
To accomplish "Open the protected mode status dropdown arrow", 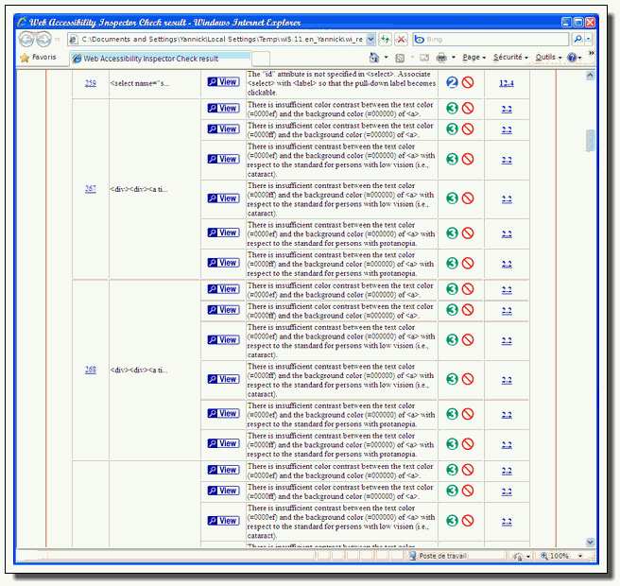I will pos(528,557).
